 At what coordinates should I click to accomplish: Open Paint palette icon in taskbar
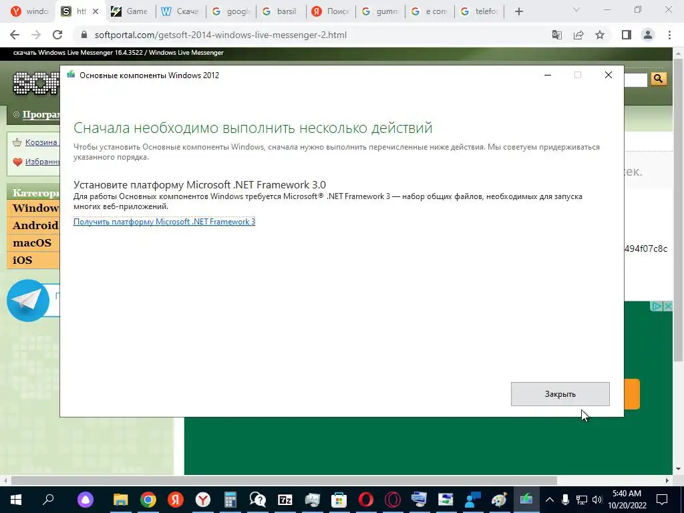500,500
